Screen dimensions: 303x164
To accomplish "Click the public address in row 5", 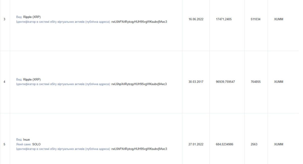I will point(139,149).
